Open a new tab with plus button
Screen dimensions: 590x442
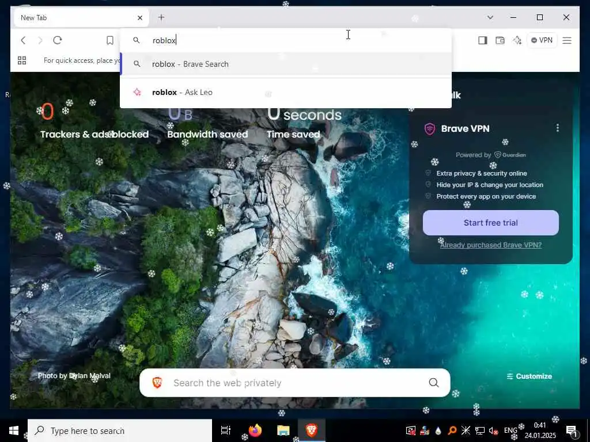click(x=161, y=17)
